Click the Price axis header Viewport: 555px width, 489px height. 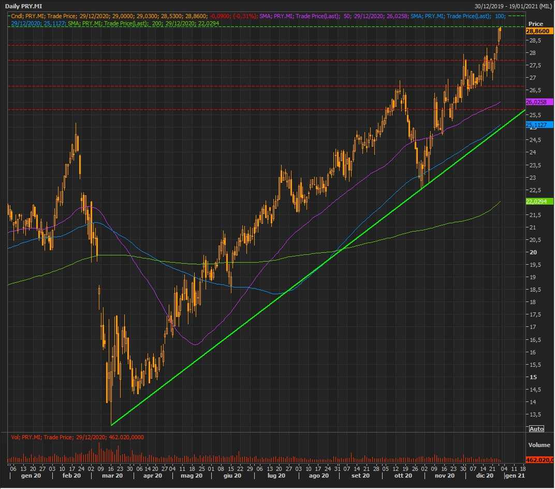535,24
